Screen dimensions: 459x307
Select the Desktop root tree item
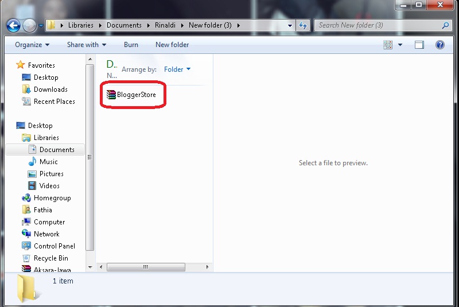click(40, 126)
